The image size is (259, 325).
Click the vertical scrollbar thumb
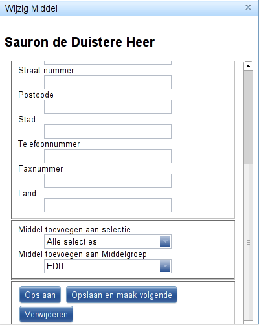(248, 117)
